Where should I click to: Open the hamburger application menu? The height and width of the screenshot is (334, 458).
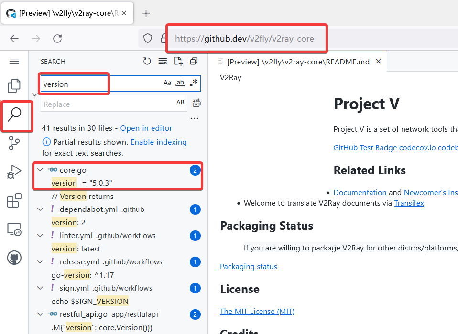point(14,62)
